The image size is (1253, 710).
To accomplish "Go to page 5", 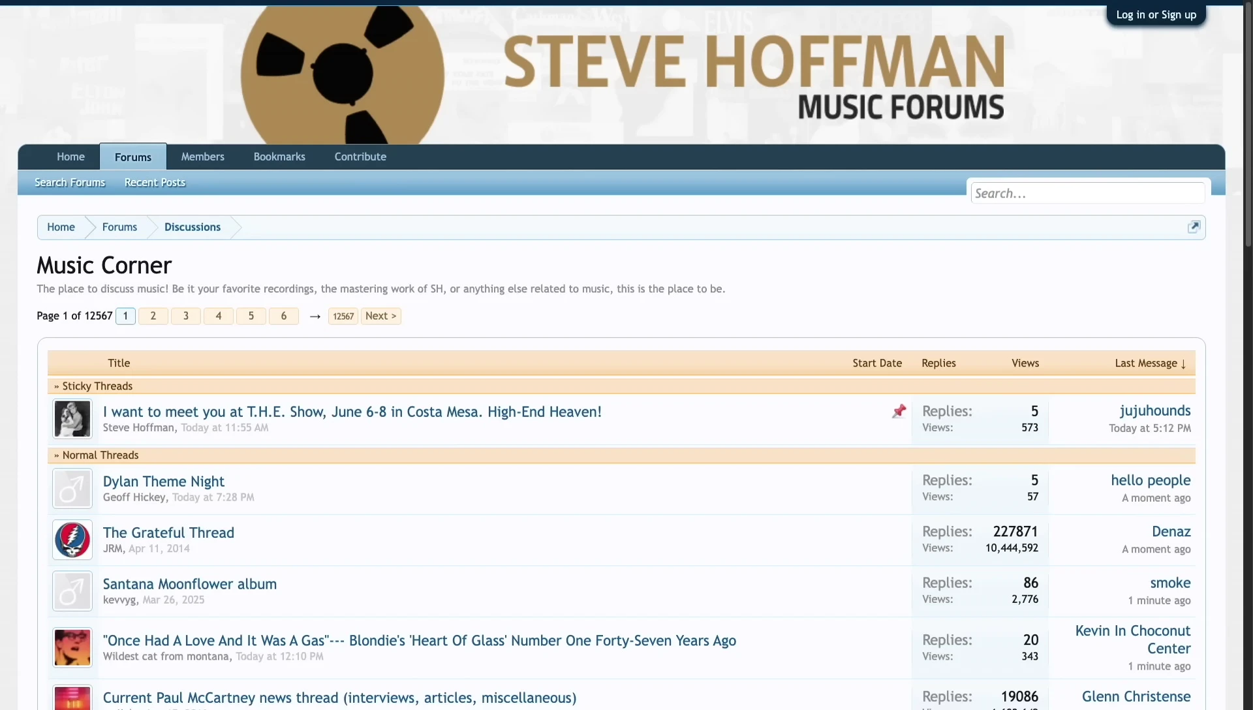I will 251,316.
